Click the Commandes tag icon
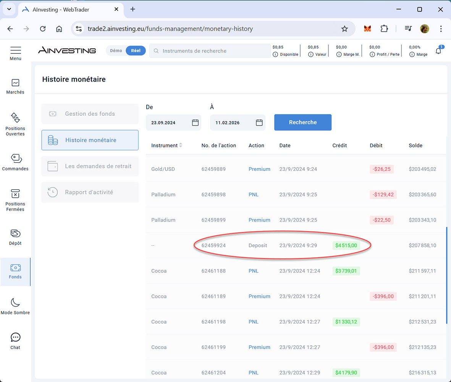 coord(16,158)
